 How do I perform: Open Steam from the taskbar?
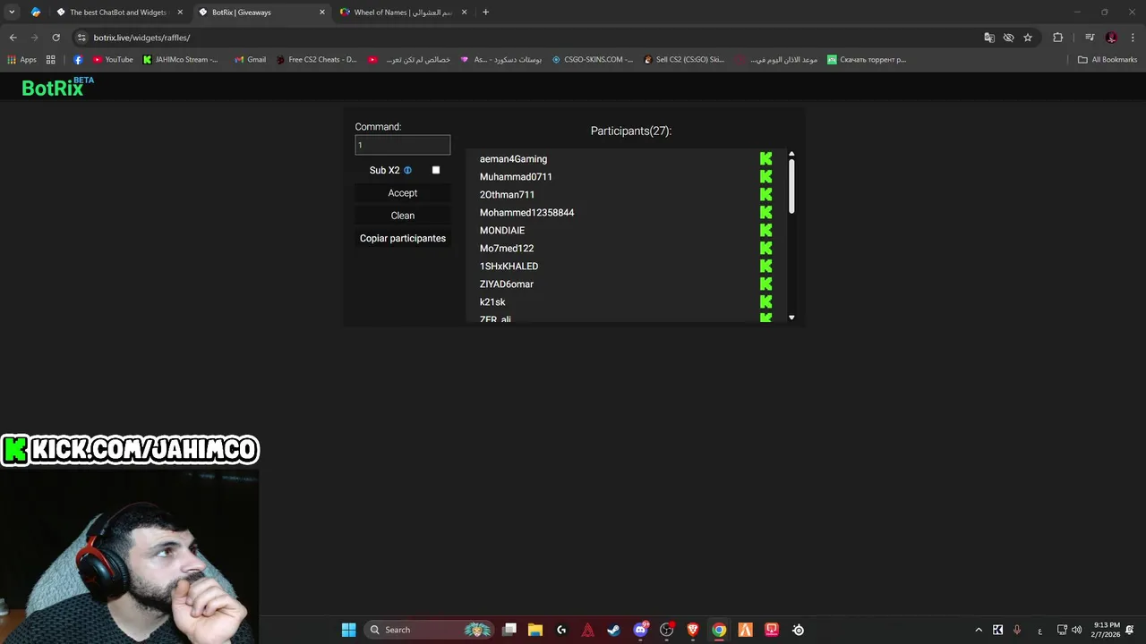(614, 630)
